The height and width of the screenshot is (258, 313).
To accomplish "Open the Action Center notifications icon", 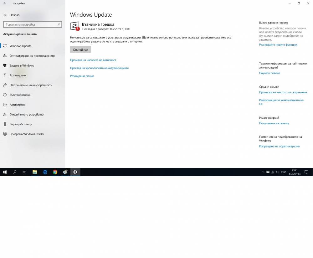I will click(306, 172).
